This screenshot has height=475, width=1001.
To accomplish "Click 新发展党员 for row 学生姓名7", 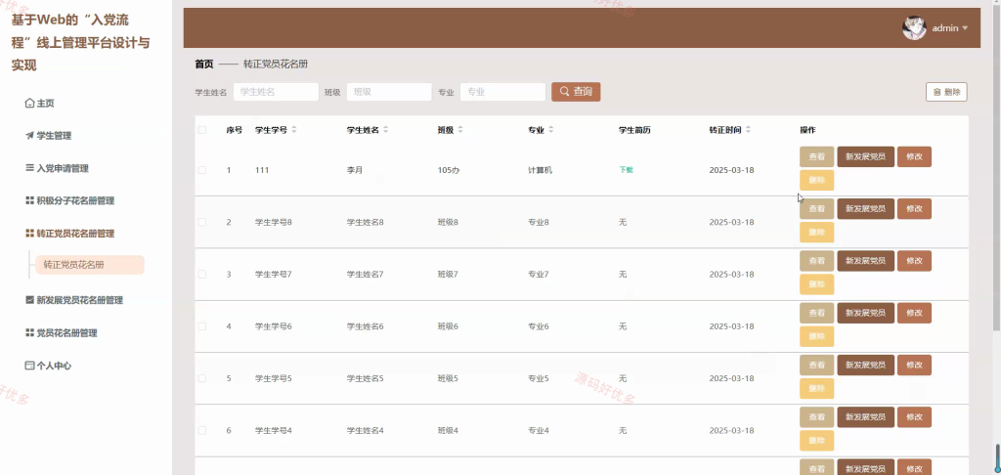I will [x=866, y=261].
